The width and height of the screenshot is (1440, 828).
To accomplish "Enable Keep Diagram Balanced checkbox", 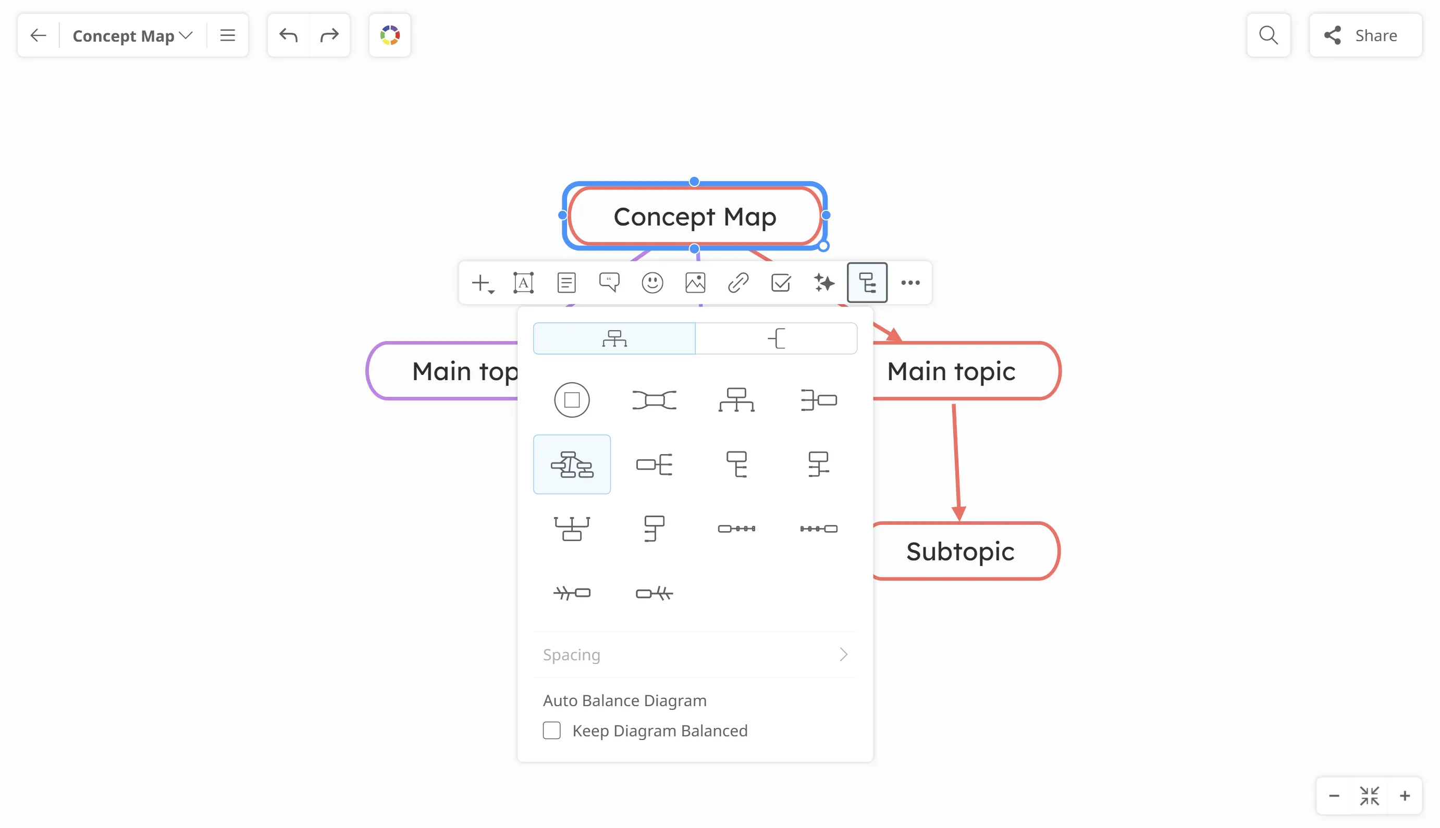I will tap(551, 730).
